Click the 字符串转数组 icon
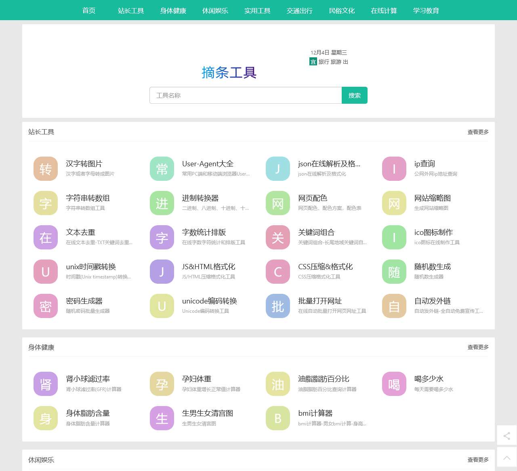 point(46,203)
